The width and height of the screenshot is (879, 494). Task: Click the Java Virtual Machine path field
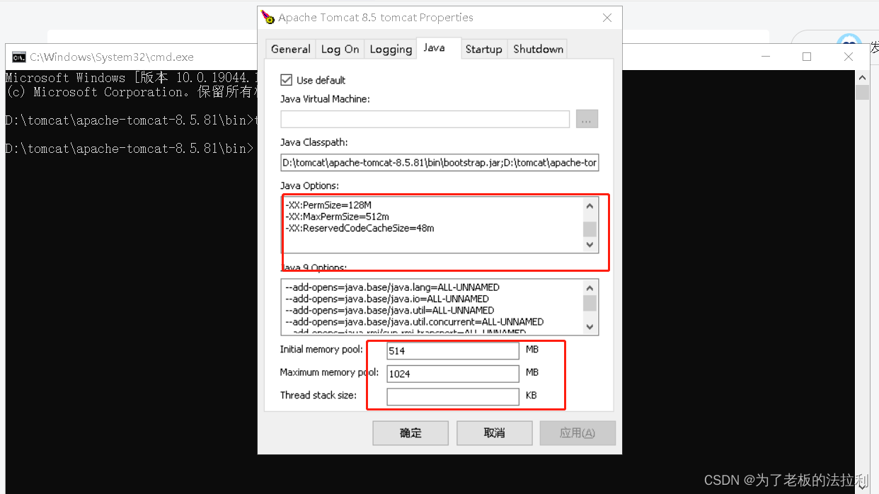[425, 120]
